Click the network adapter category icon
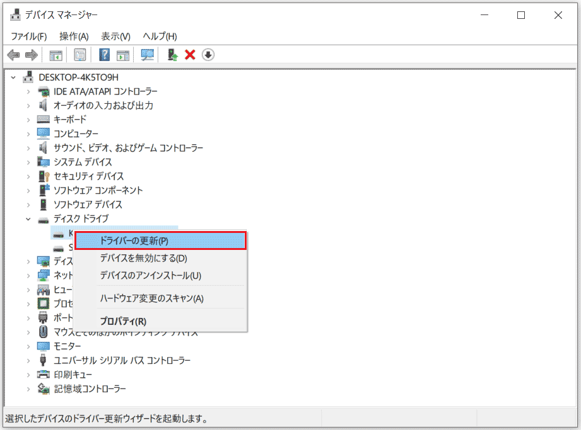Image resolution: width=581 pixels, height=430 pixels. click(44, 276)
